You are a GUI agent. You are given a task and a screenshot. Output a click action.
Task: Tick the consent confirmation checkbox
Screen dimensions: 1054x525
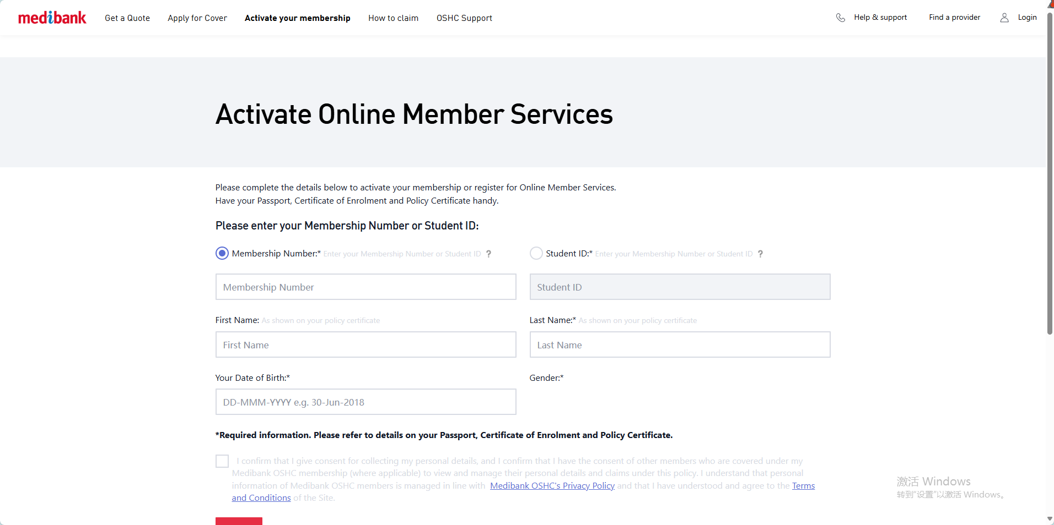[222, 461]
